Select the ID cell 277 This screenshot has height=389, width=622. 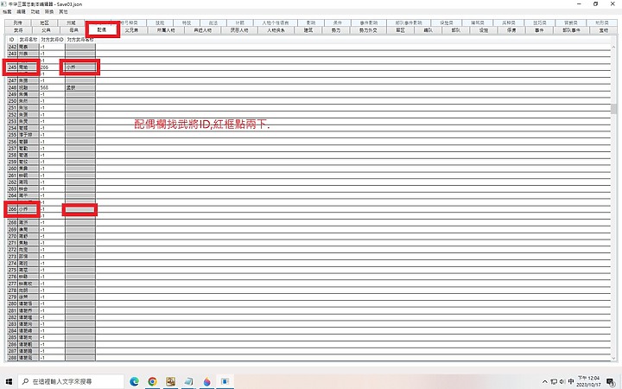pyautogui.click(x=12, y=284)
